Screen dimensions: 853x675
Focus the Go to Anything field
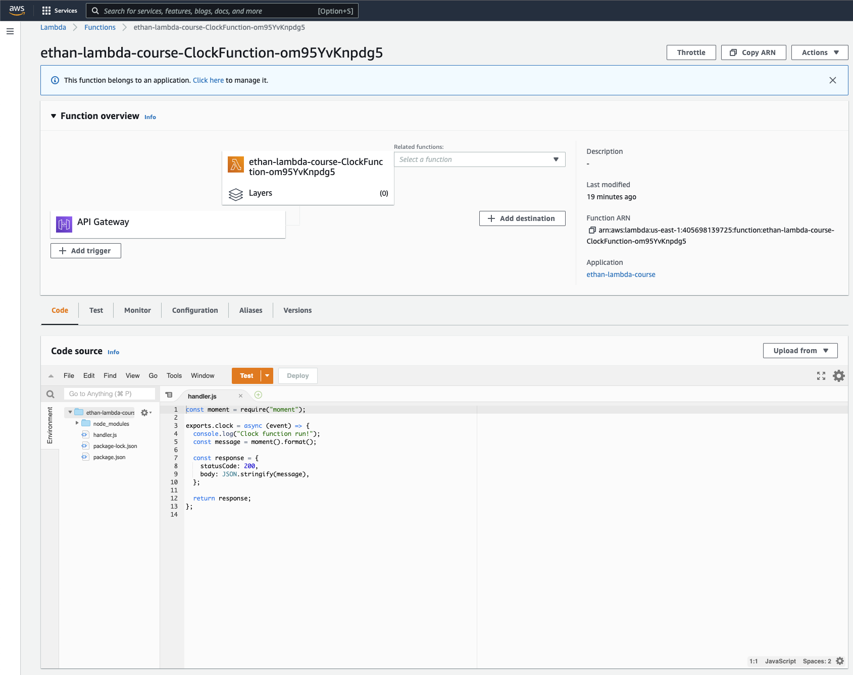(110, 394)
